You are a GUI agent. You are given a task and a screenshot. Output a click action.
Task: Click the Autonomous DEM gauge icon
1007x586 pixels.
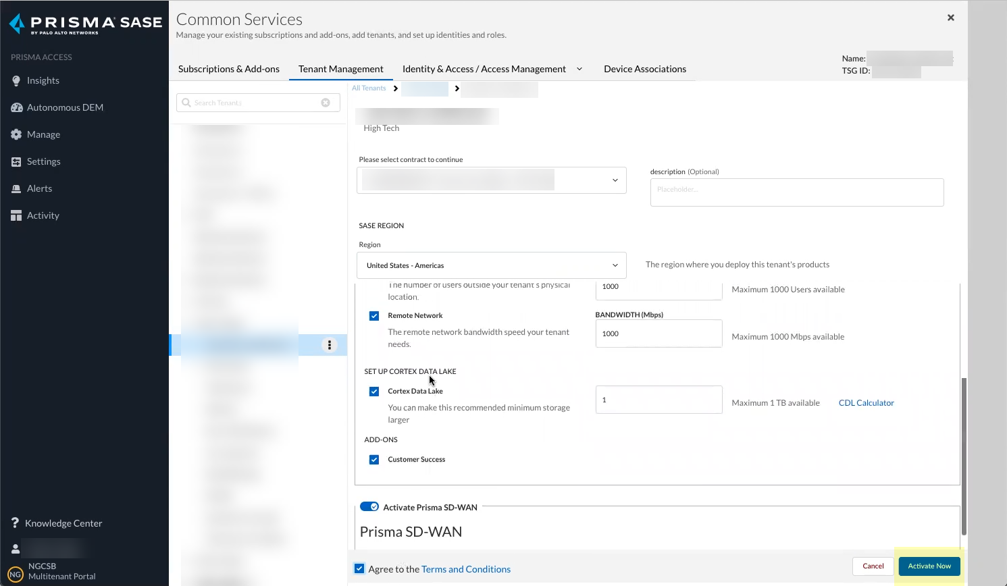point(16,107)
